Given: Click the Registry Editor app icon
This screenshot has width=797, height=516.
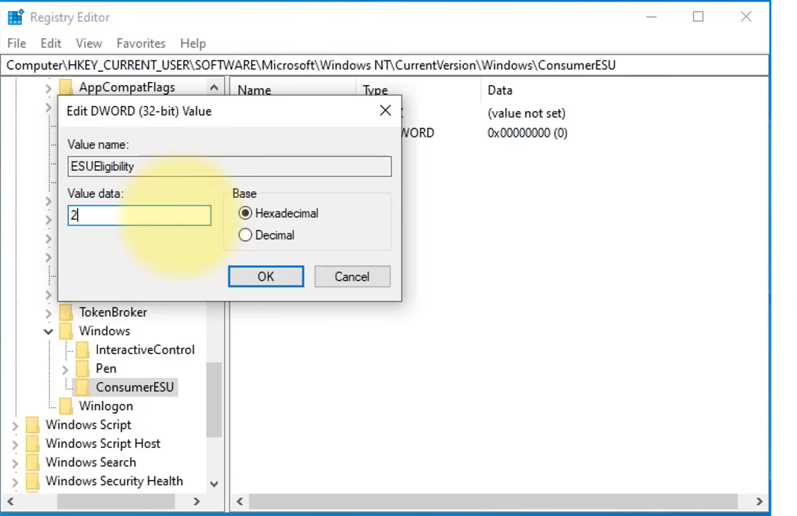Looking at the screenshot, I should tap(16, 17).
